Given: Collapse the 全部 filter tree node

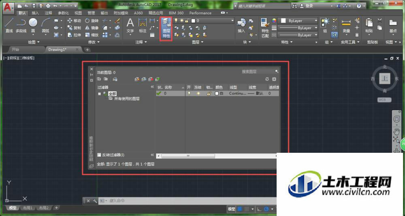Looking at the screenshot, I should coord(100,94).
